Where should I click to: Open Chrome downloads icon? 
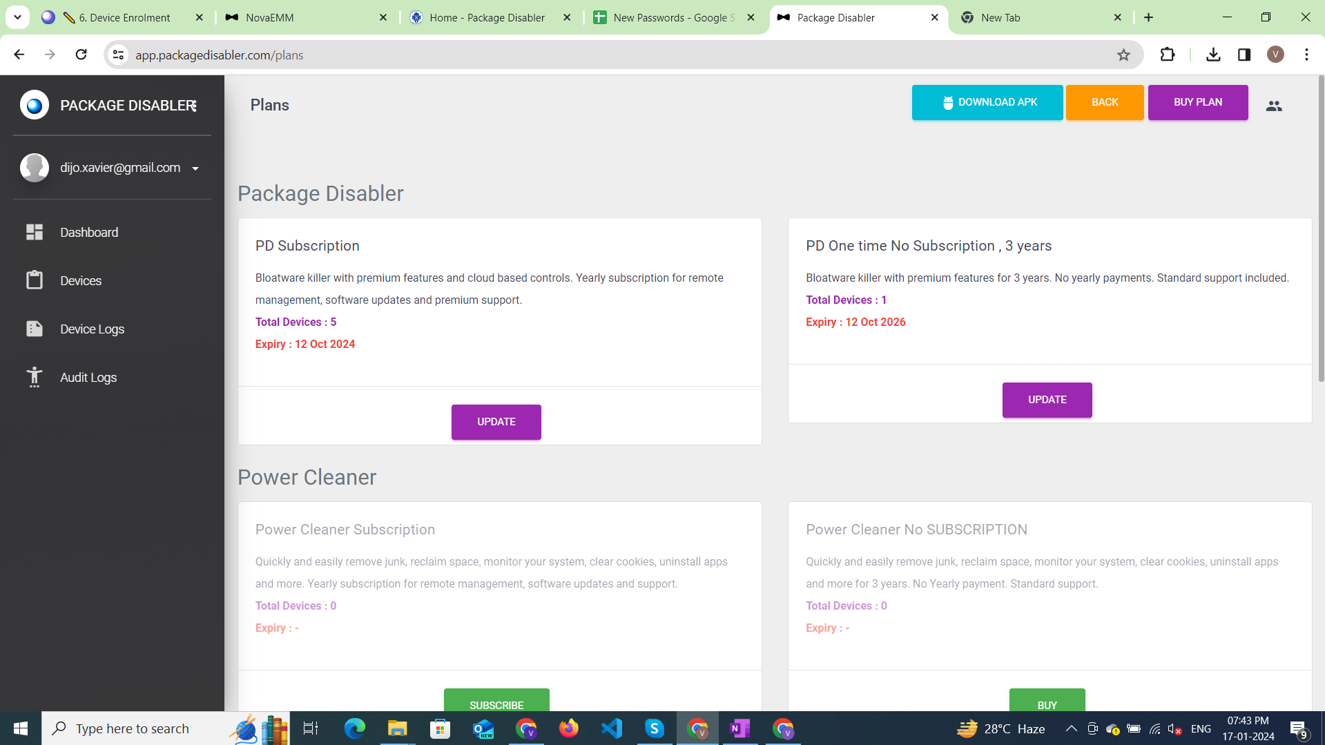pyautogui.click(x=1213, y=55)
